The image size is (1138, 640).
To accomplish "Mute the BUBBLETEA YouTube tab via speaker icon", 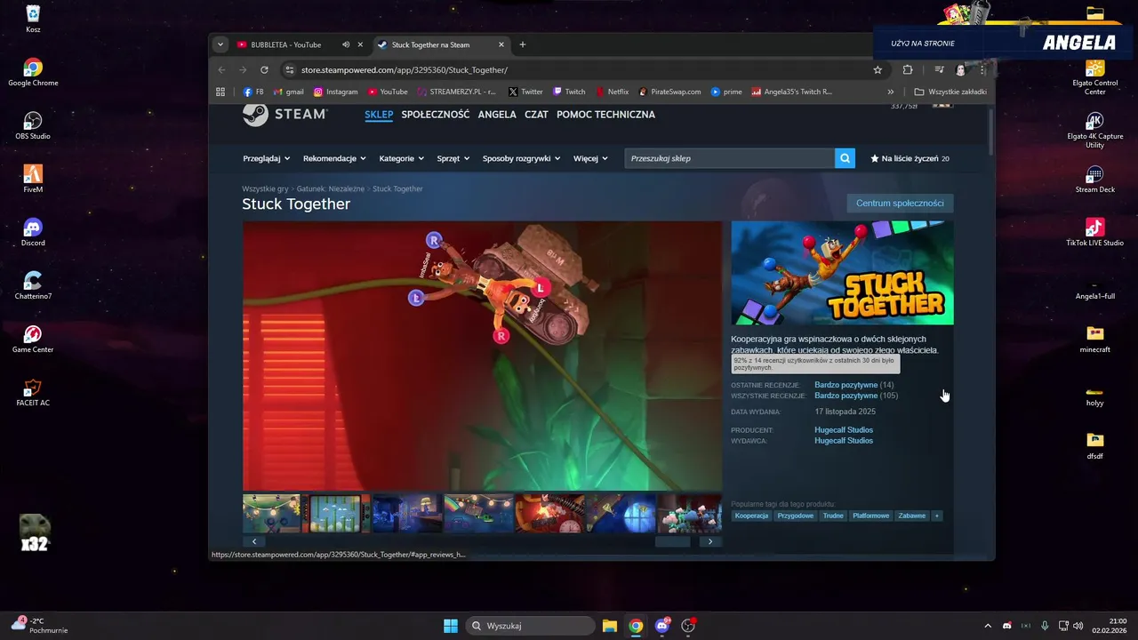I will point(346,44).
